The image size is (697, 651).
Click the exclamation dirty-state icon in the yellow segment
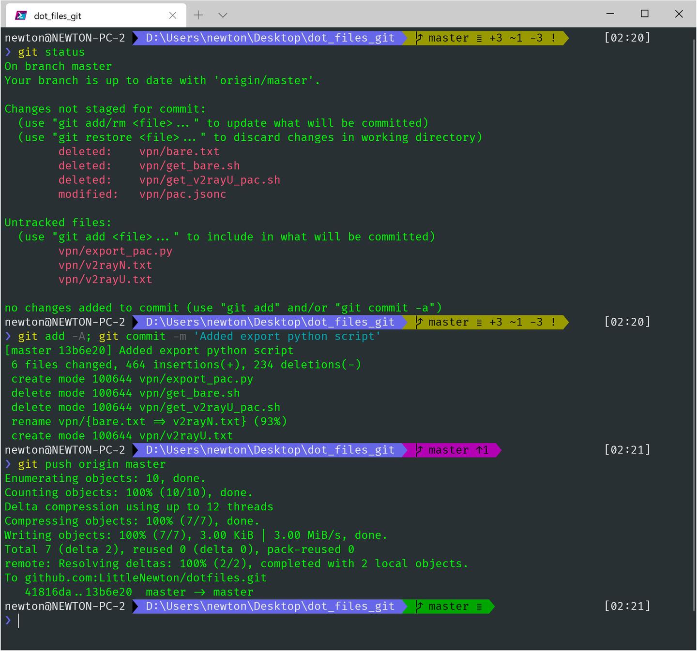[552, 38]
